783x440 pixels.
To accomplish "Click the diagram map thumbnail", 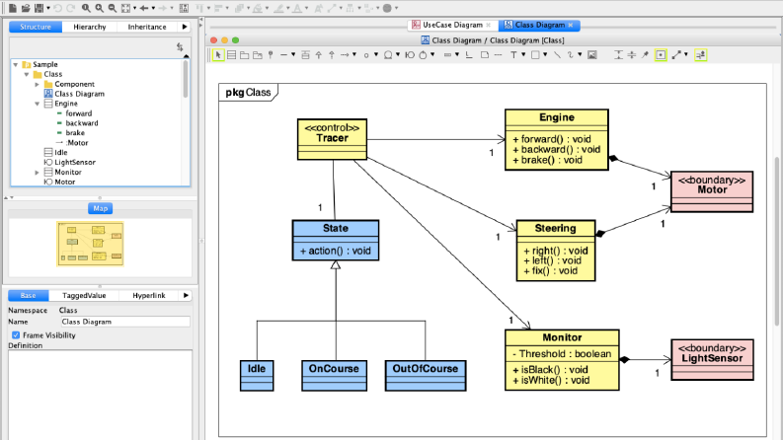I will point(90,244).
